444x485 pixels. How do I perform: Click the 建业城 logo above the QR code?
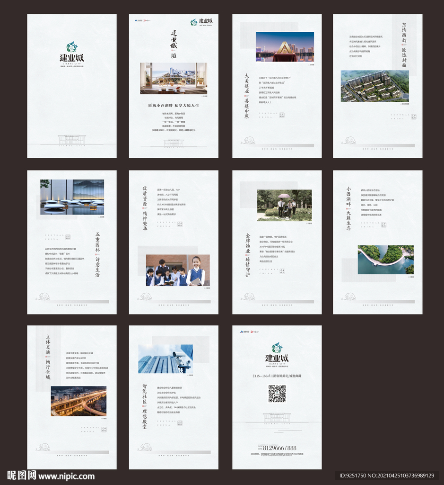coord(277,355)
